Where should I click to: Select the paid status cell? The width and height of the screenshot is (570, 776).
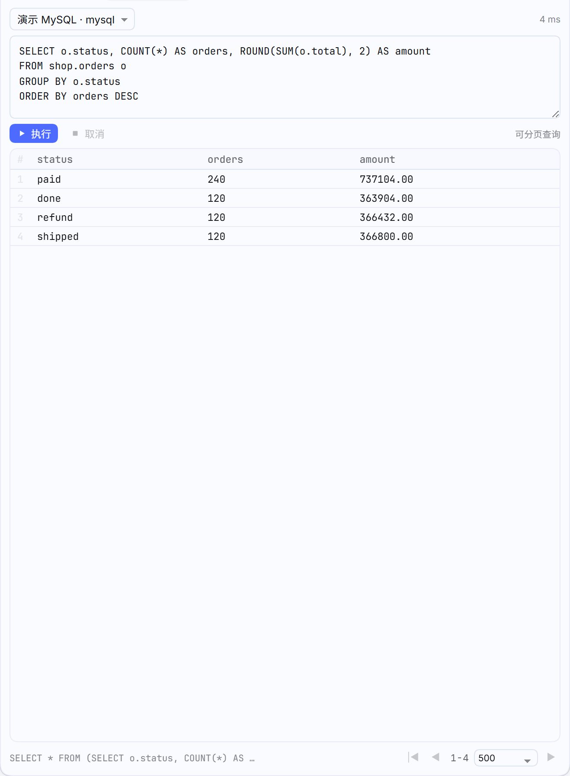(x=49, y=179)
